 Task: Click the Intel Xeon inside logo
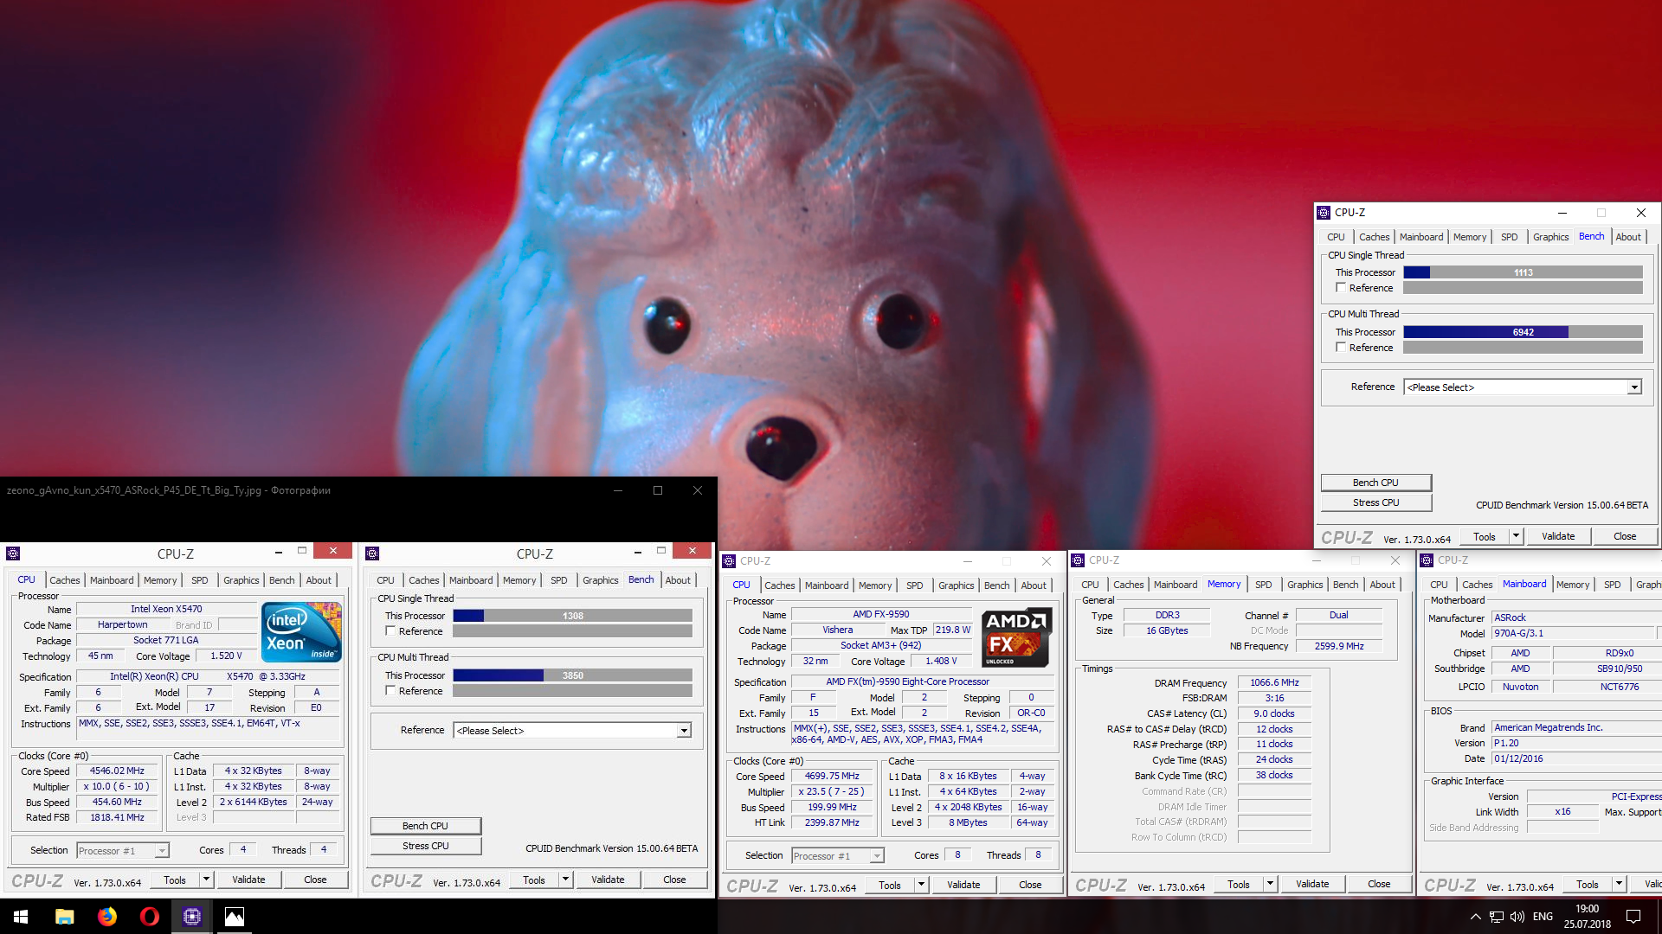(x=301, y=632)
